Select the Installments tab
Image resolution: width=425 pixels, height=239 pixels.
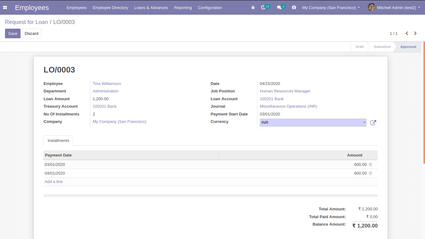point(58,141)
